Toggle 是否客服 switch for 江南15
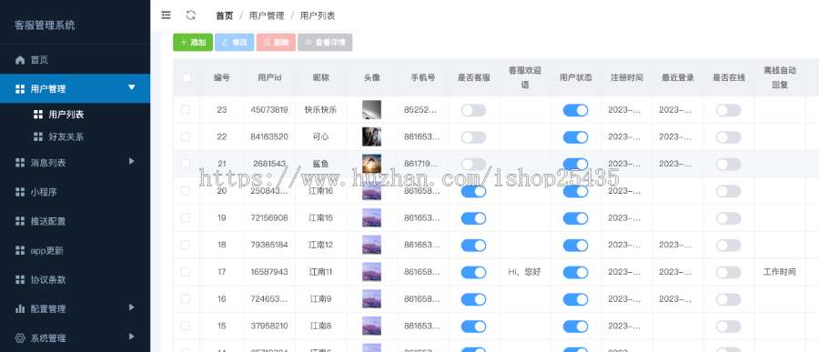 473,218
